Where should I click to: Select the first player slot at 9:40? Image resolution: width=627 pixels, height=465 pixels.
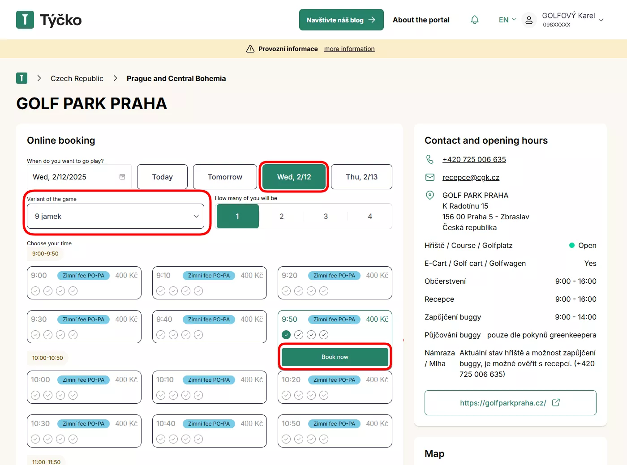(161, 334)
